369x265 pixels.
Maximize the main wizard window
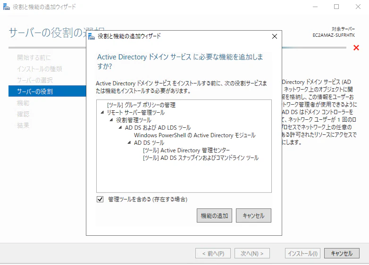pyautogui.click(x=336, y=7)
